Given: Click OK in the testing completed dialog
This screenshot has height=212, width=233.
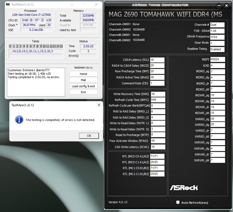Looking at the screenshot, I should pos(89,136).
